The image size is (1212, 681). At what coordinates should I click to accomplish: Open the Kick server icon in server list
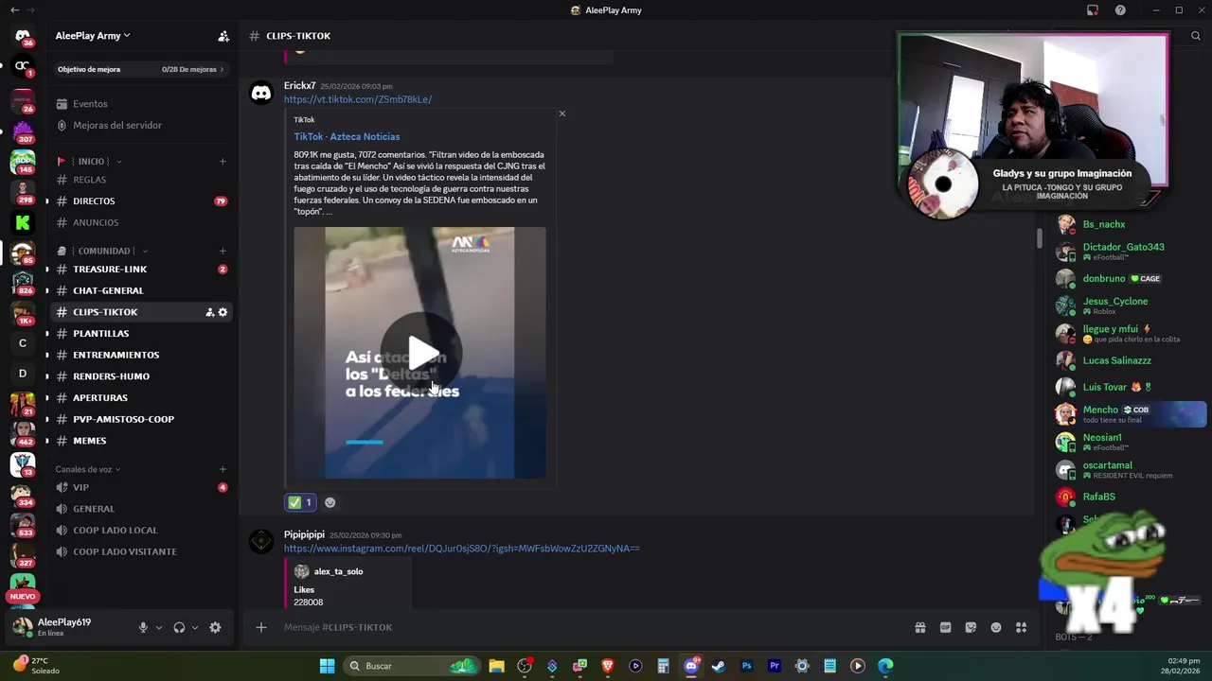(x=23, y=222)
